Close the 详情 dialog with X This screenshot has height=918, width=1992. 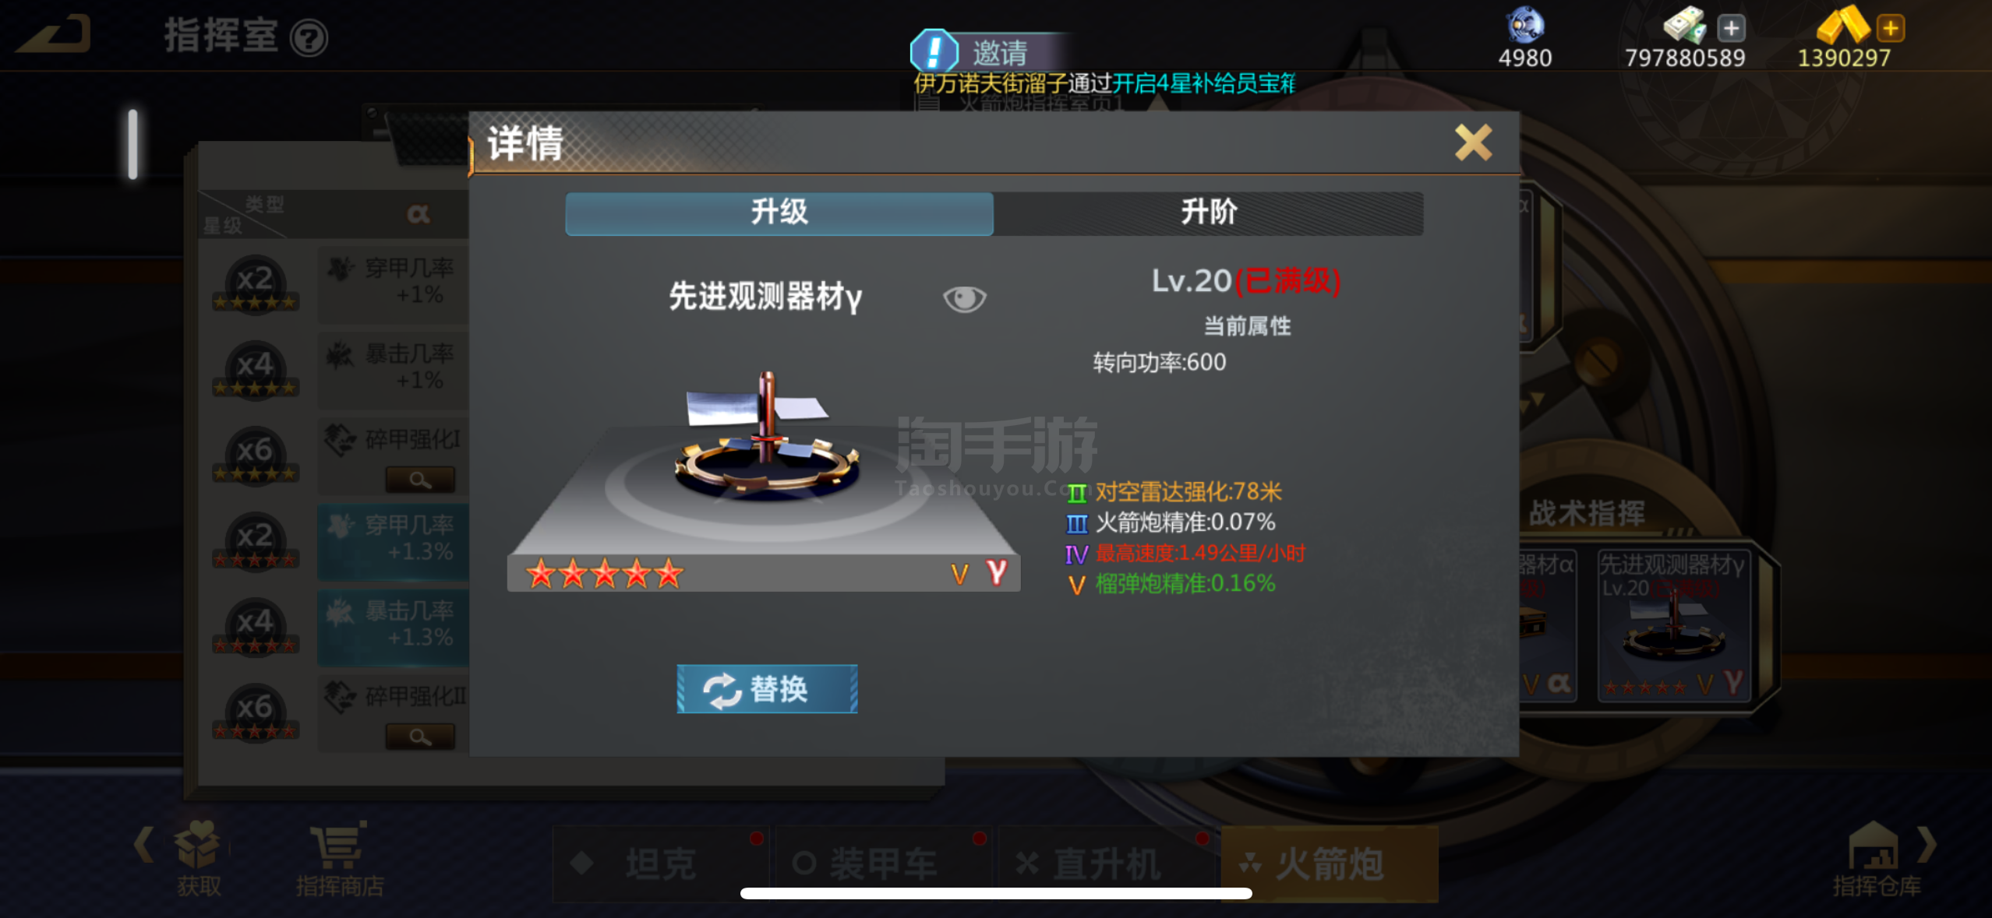tap(1473, 142)
